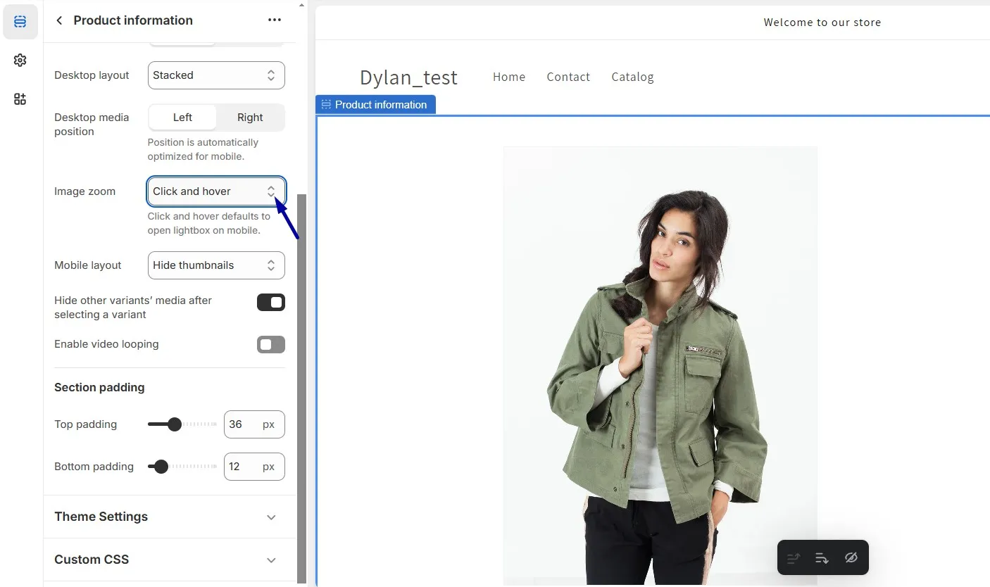Image resolution: width=990 pixels, height=587 pixels.
Task: Open the Desktop layout Stacked dropdown
Action: [x=216, y=75]
